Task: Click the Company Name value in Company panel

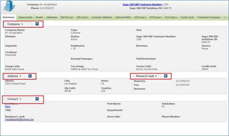Action: pyautogui.click(x=14, y=33)
